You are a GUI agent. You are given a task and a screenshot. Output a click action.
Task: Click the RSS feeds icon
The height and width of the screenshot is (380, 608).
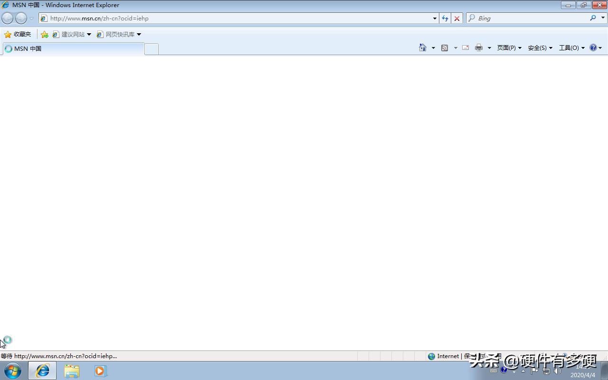coord(445,47)
